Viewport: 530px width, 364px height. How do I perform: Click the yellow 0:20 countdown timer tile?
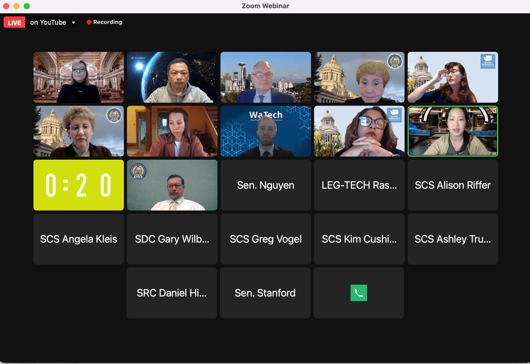[x=79, y=185]
